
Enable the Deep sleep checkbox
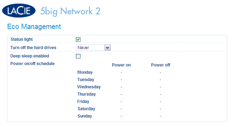[78, 56]
